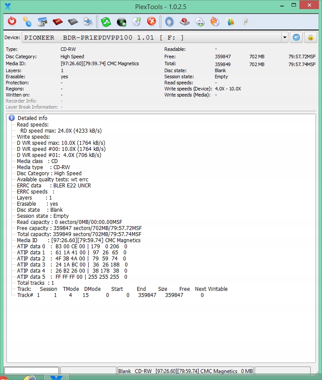Click the black disc with green dot icon
Image resolution: width=322 pixels, height=380 pixels.
pos(121,22)
